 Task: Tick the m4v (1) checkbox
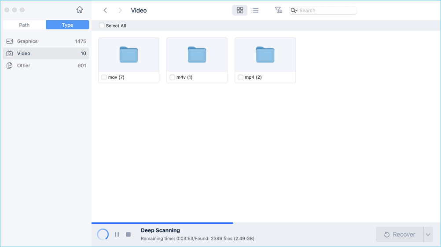172,77
